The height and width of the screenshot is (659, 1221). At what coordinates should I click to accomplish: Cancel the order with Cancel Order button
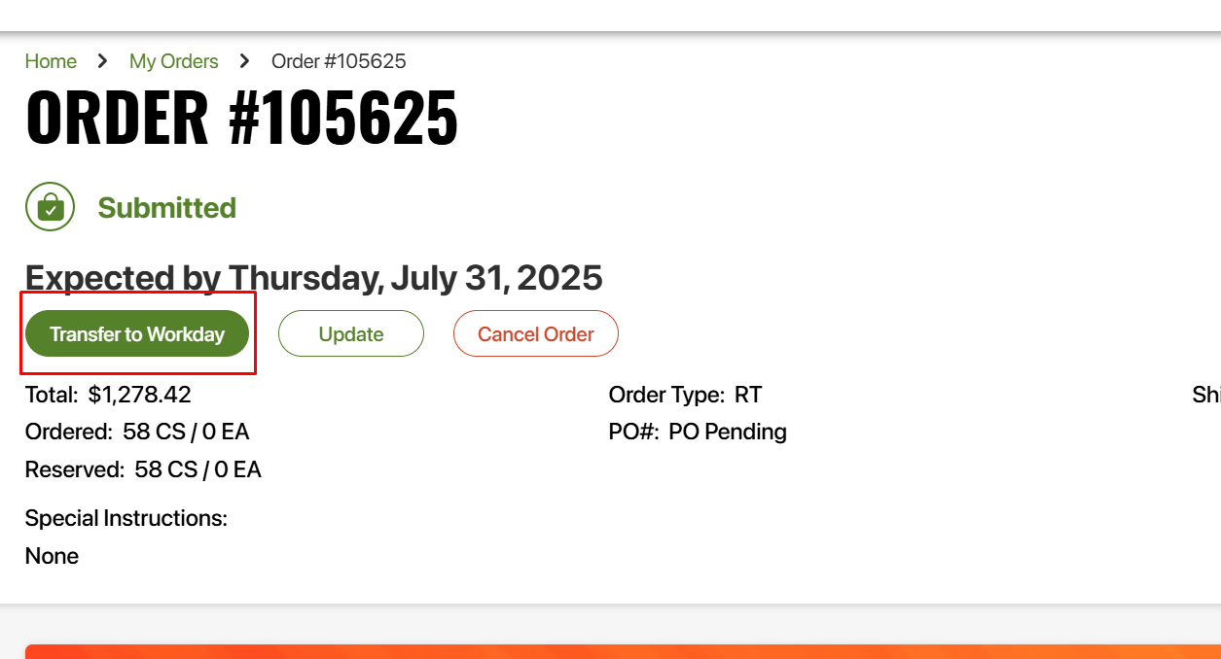click(x=535, y=334)
